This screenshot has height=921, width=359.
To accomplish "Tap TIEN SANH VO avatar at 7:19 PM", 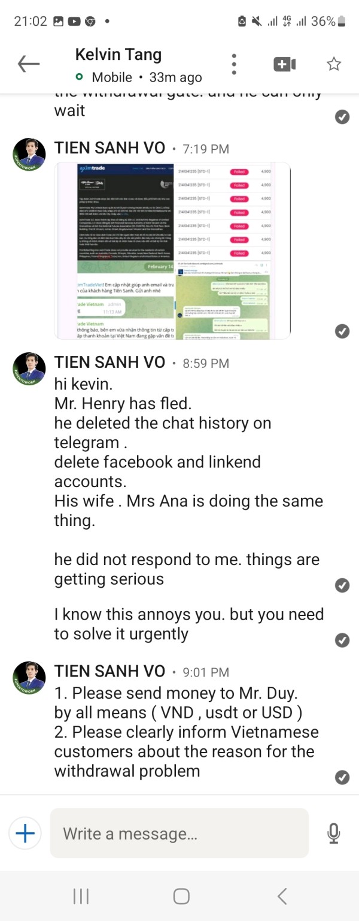I will coord(29,155).
